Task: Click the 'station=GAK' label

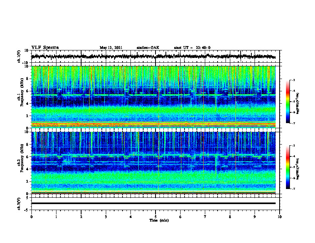Action: 148,48
